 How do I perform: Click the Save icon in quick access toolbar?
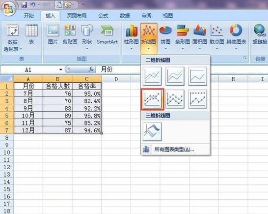24,5
